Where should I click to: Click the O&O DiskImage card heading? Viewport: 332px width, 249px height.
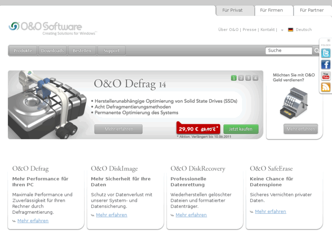[x=114, y=169]
